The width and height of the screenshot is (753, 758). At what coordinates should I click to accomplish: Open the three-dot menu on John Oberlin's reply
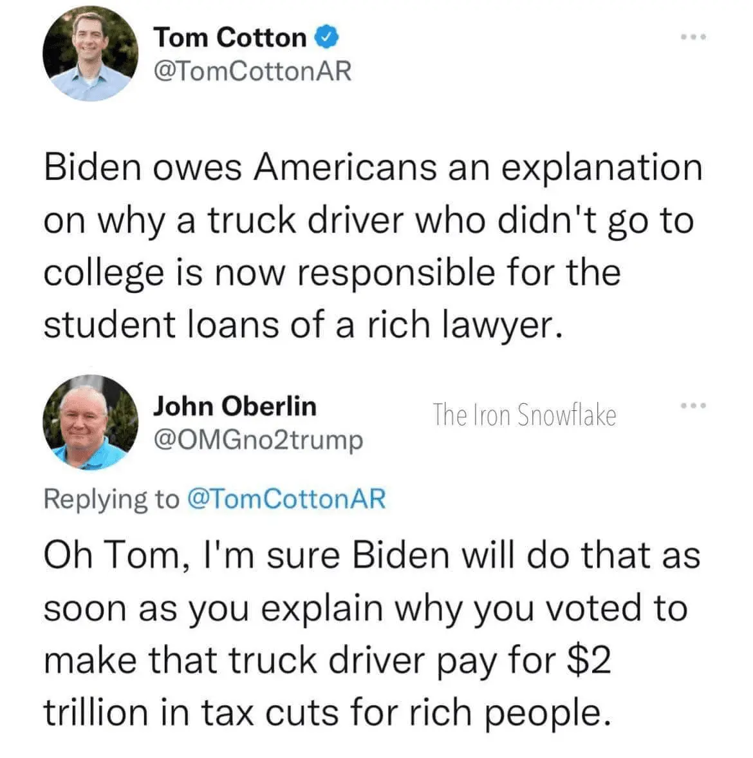pyautogui.click(x=694, y=406)
